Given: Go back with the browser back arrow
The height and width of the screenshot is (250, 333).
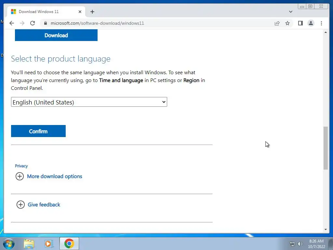Looking at the screenshot, I should (x=12, y=23).
